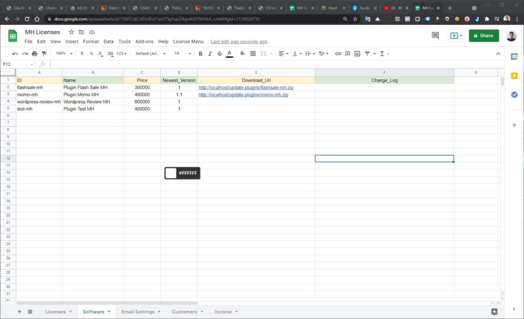This screenshot has height=319, width=524.
Task: Open the borders tool
Action: point(253,54)
